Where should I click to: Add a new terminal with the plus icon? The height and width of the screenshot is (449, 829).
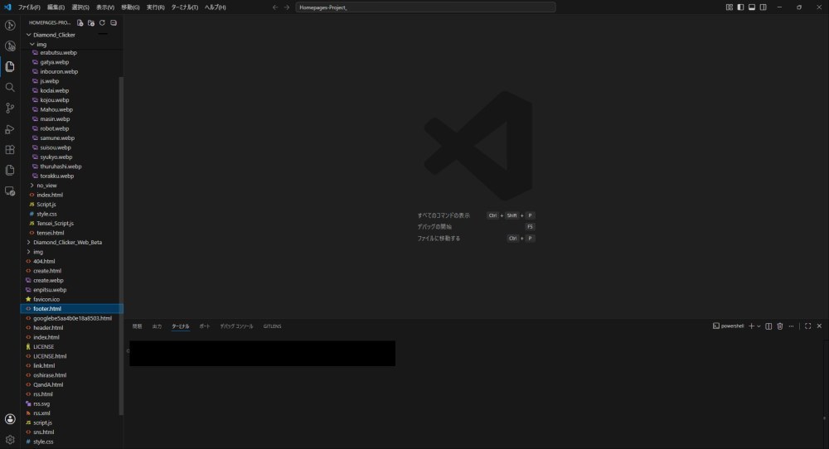tap(751, 326)
